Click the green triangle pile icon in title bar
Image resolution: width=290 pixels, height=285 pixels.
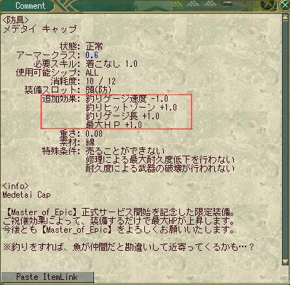coord(179,3)
